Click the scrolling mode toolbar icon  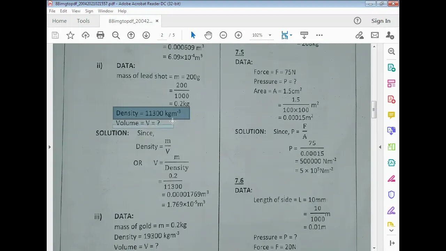click(x=304, y=35)
